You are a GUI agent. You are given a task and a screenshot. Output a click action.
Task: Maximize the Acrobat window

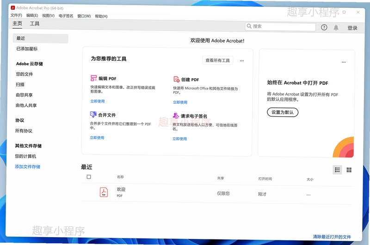point(344,12)
